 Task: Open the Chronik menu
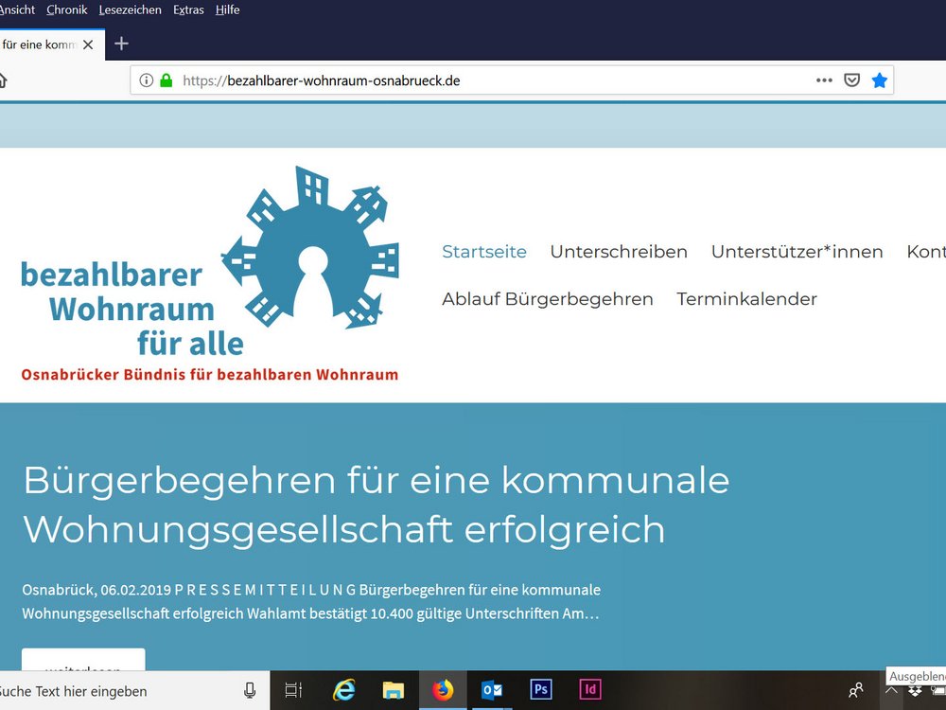pyautogui.click(x=66, y=9)
